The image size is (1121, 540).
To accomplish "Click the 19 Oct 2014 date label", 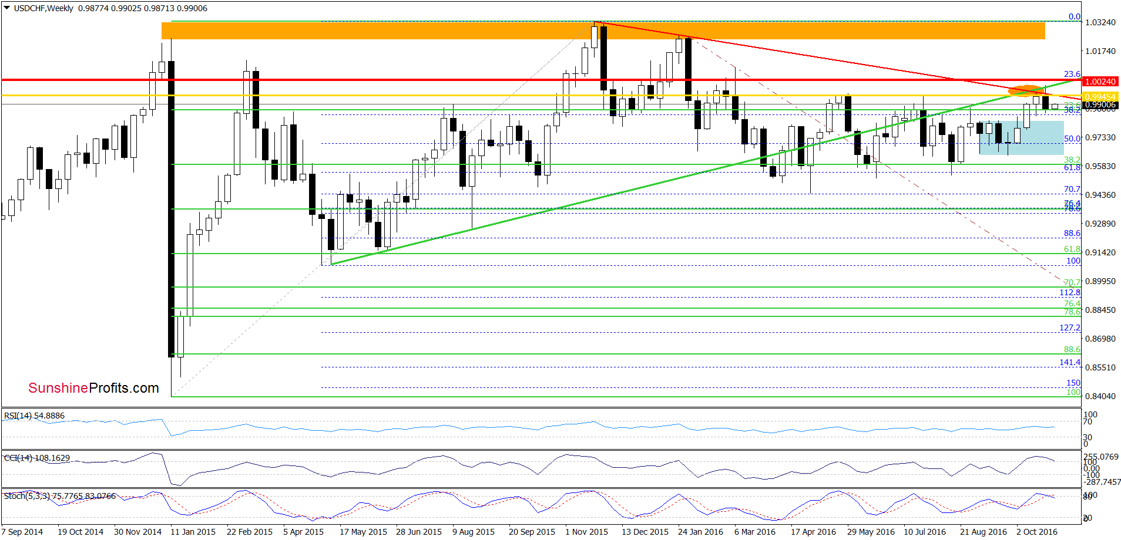I will (x=80, y=532).
